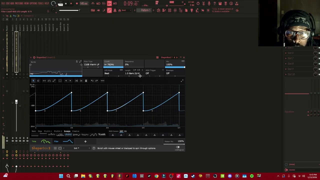Open the Pattern 1 selector
The width and height of the screenshot is (320, 180).
point(145,10)
